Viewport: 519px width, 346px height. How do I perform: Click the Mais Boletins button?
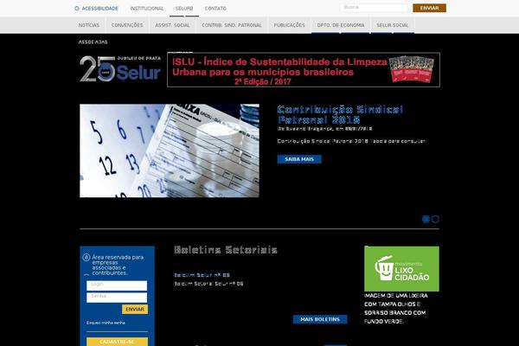[320, 319]
